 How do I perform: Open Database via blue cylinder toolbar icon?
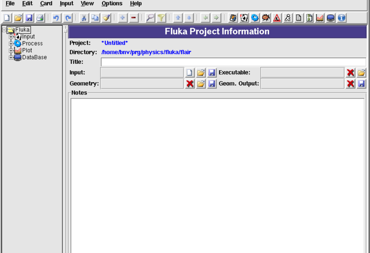331,18
